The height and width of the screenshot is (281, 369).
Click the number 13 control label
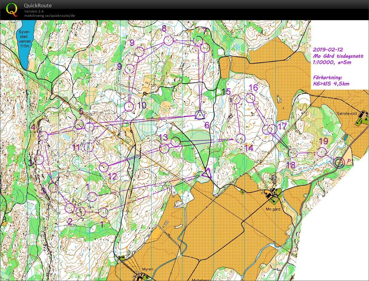point(163,137)
